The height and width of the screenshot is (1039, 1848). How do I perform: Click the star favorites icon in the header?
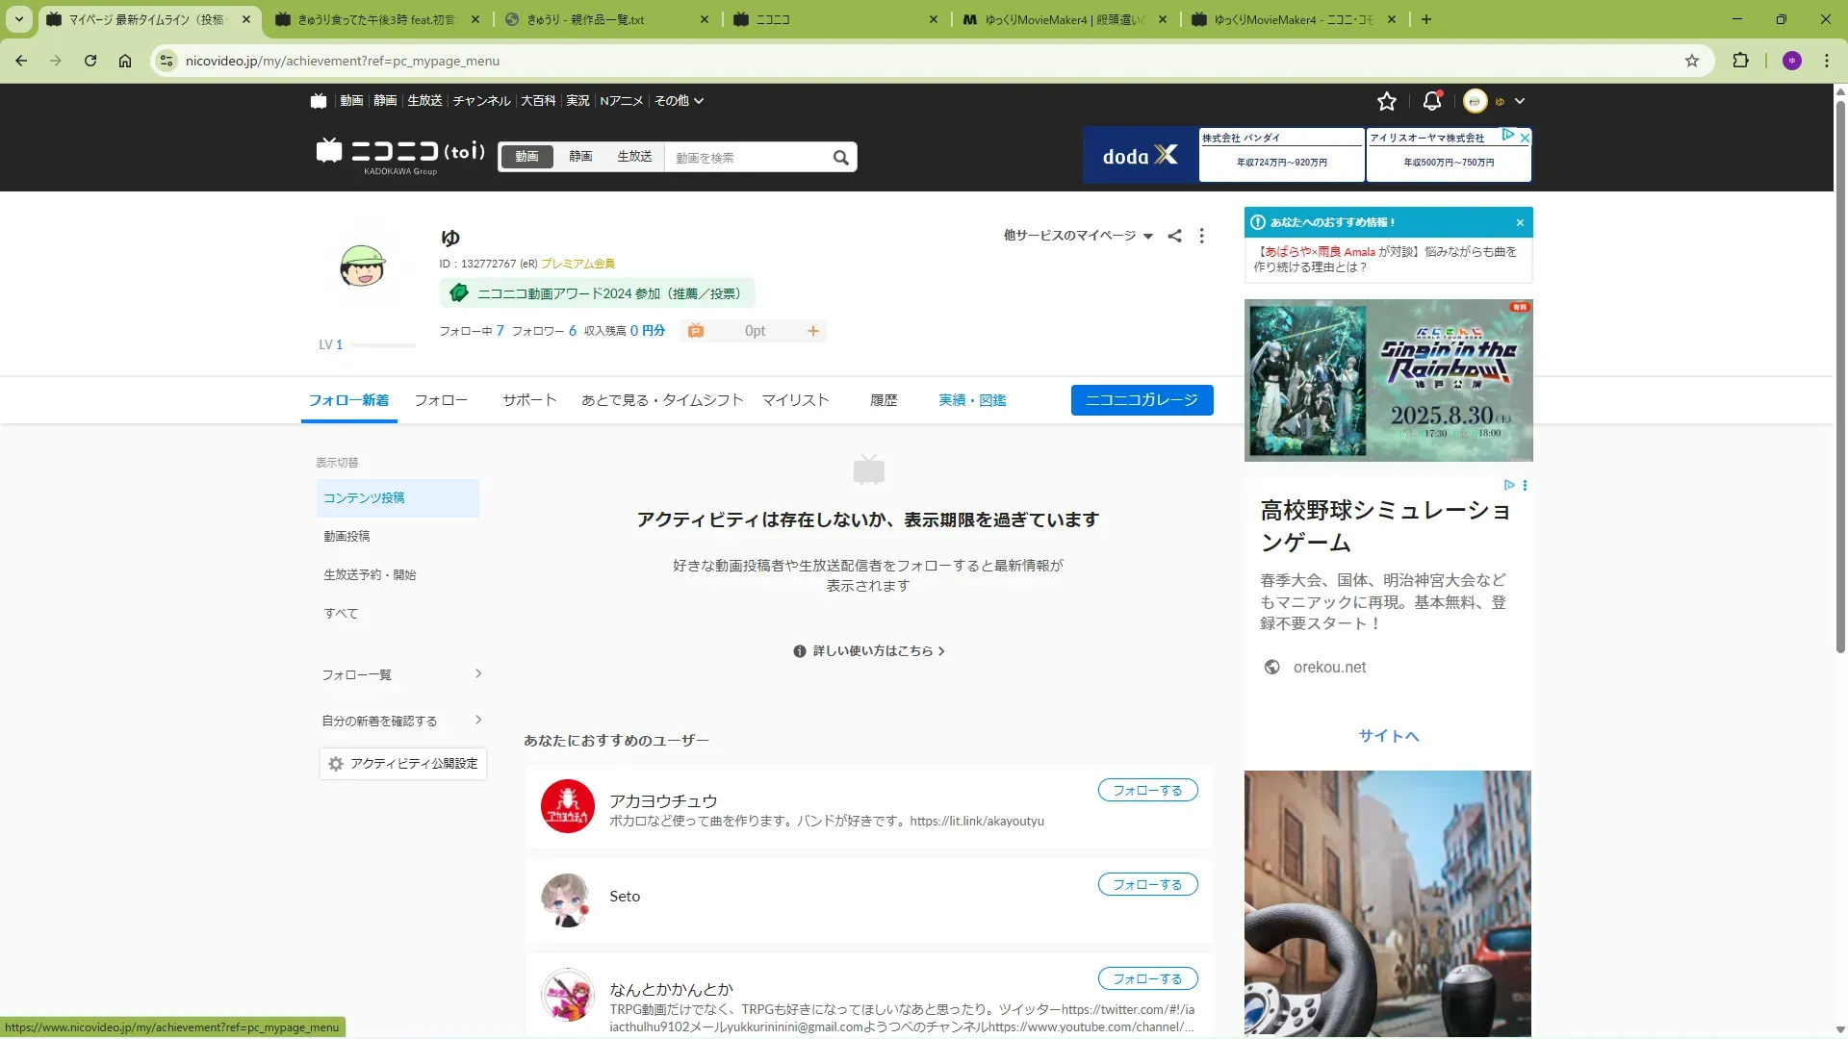coord(1386,101)
